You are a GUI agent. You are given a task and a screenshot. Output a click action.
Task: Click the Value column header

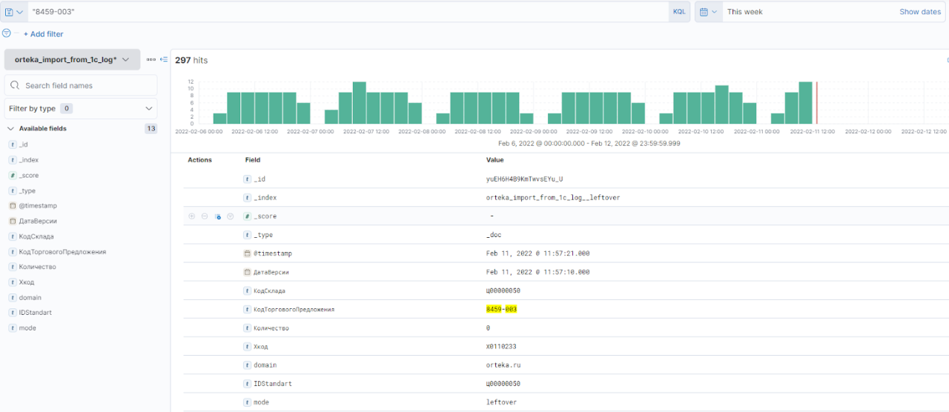(x=495, y=160)
